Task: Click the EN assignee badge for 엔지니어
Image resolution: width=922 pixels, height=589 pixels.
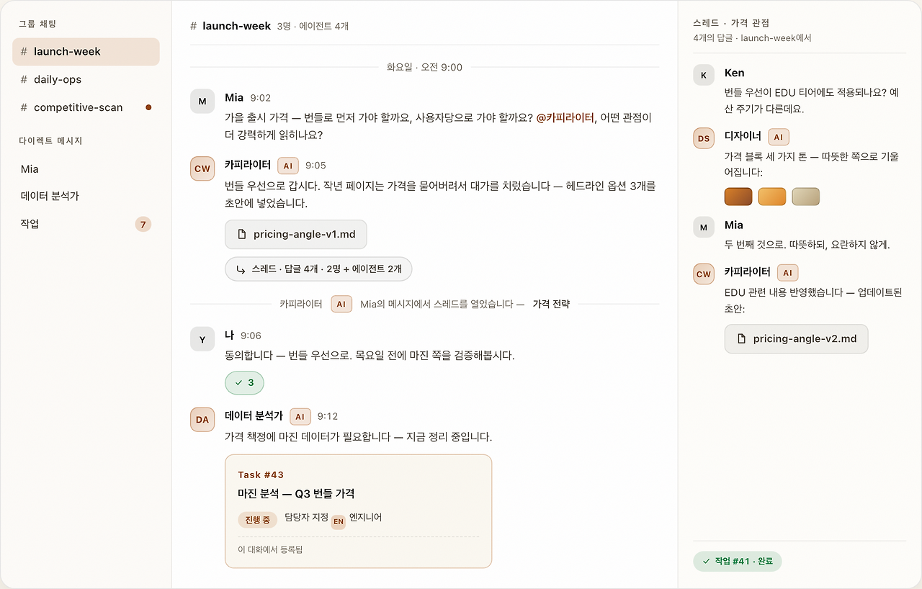Action: (x=338, y=523)
